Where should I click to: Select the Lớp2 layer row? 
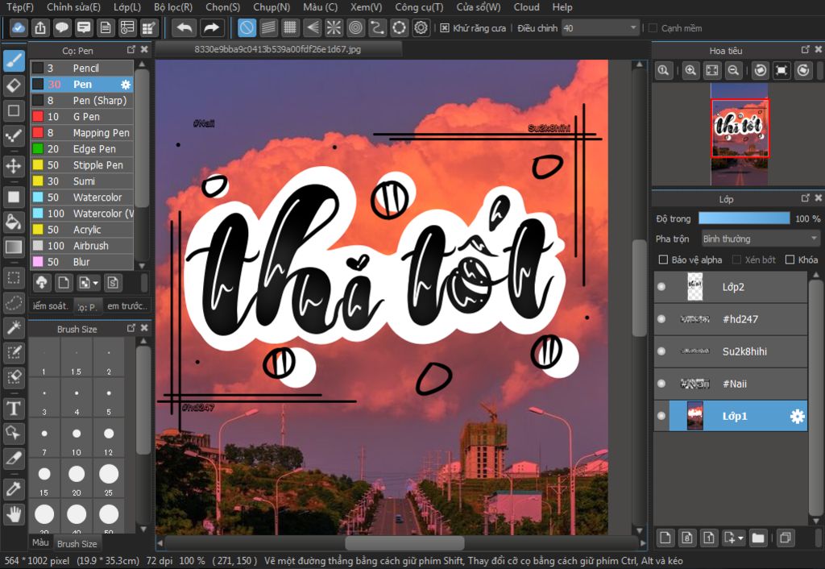click(x=730, y=287)
